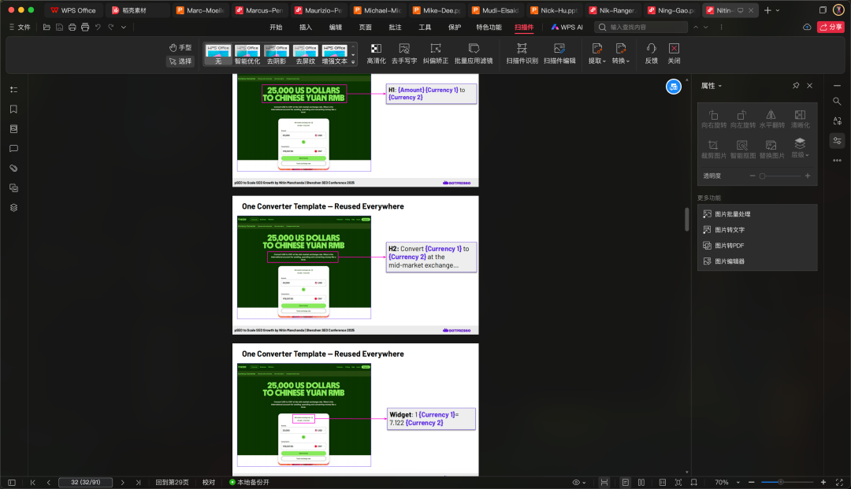Pin the 属性 properties panel

(x=796, y=86)
